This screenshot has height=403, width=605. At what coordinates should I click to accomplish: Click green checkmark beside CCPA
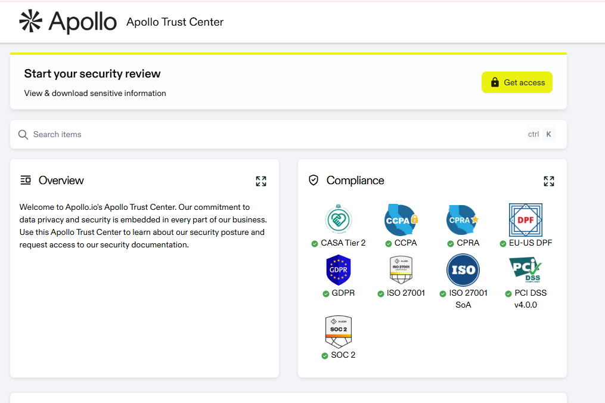[389, 244]
